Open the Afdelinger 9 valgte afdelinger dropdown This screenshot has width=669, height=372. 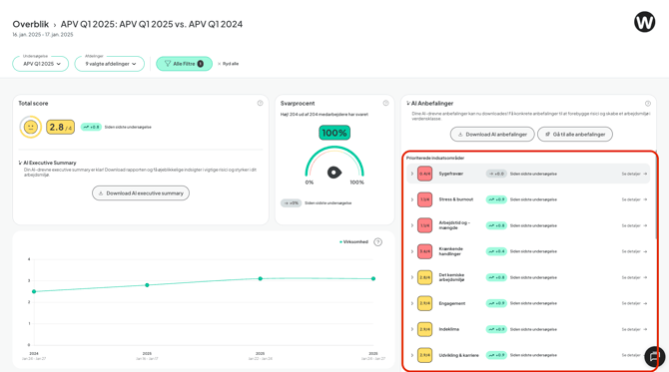coord(110,64)
